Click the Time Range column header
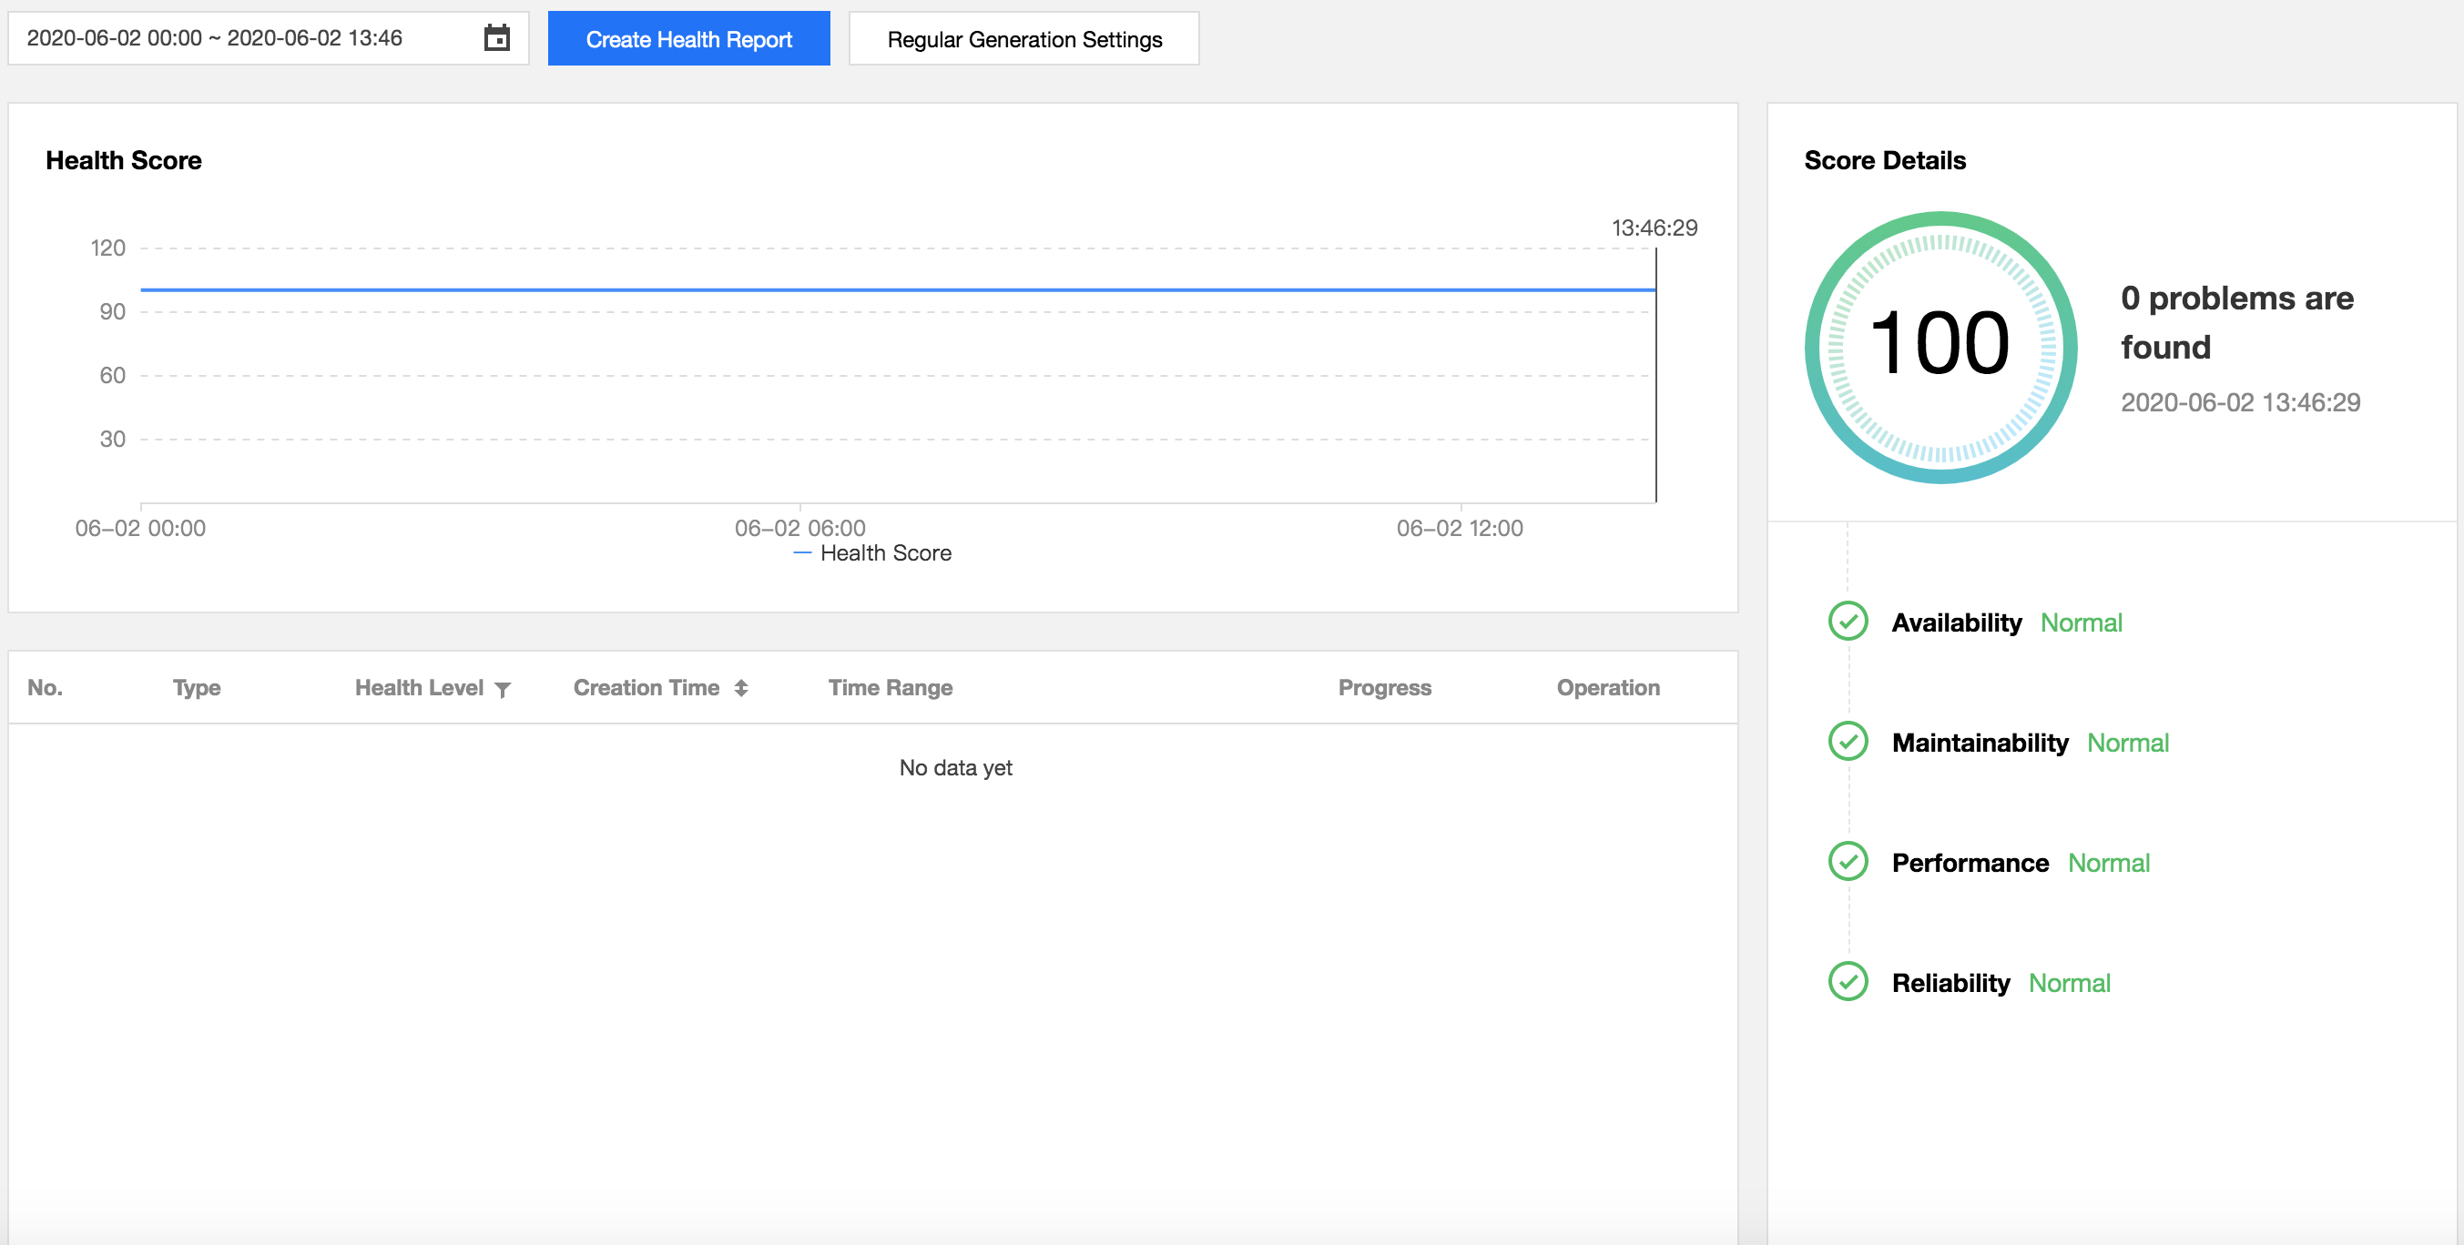The image size is (2464, 1245). (x=890, y=687)
